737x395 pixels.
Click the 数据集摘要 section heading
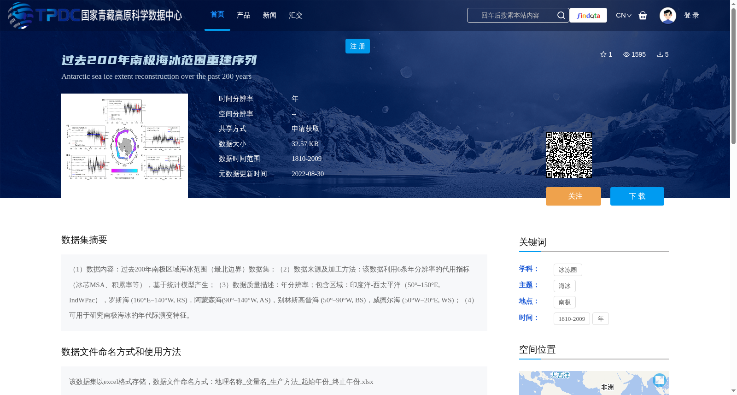point(84,240)
